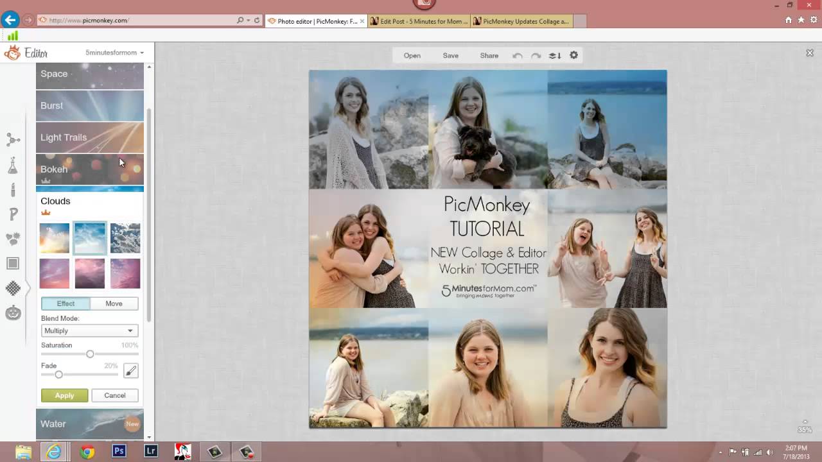The width and height of the screenshot is (822, 462).
Task: Open the Textures crosshatch icon
Action: tap(13, 288)
